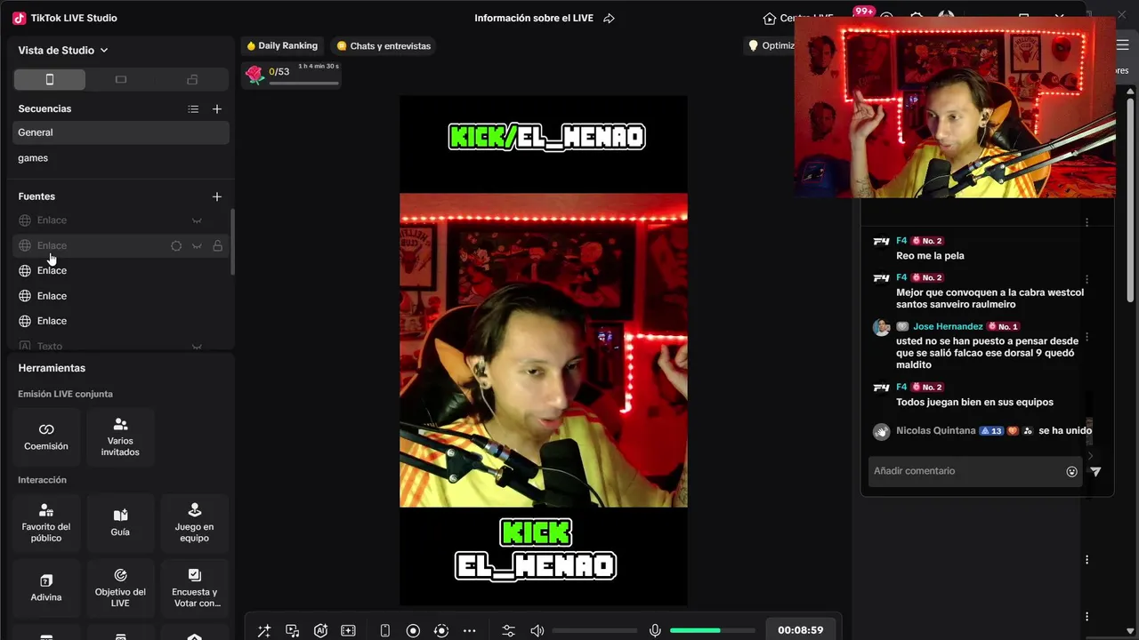Select the General sequence
1139x640 pixels.
(121, 132)
